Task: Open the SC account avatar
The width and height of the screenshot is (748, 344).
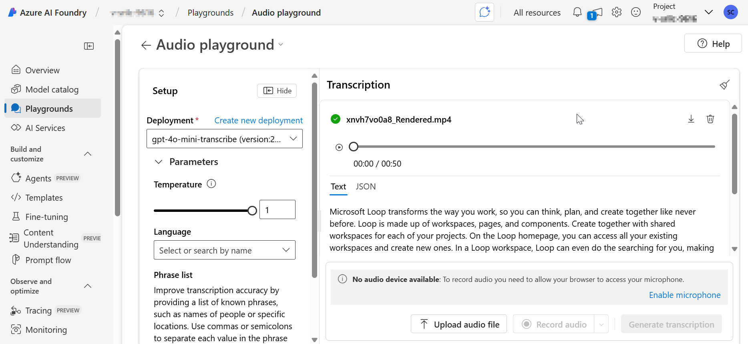Action: click(x=731, y=12)
